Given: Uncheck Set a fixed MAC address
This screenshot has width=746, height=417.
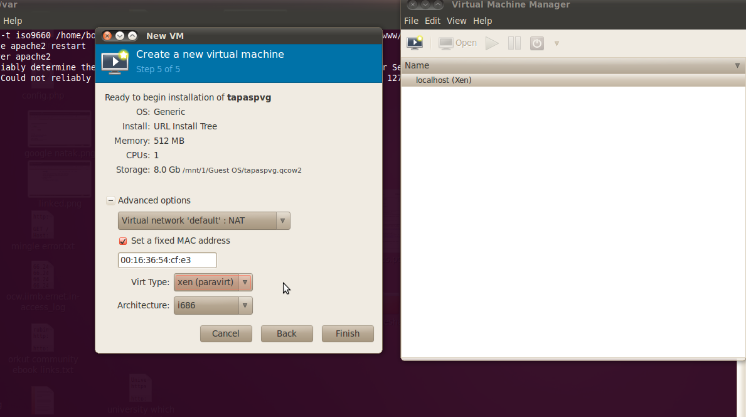Looking at the screenshot, I should (123, 241).
